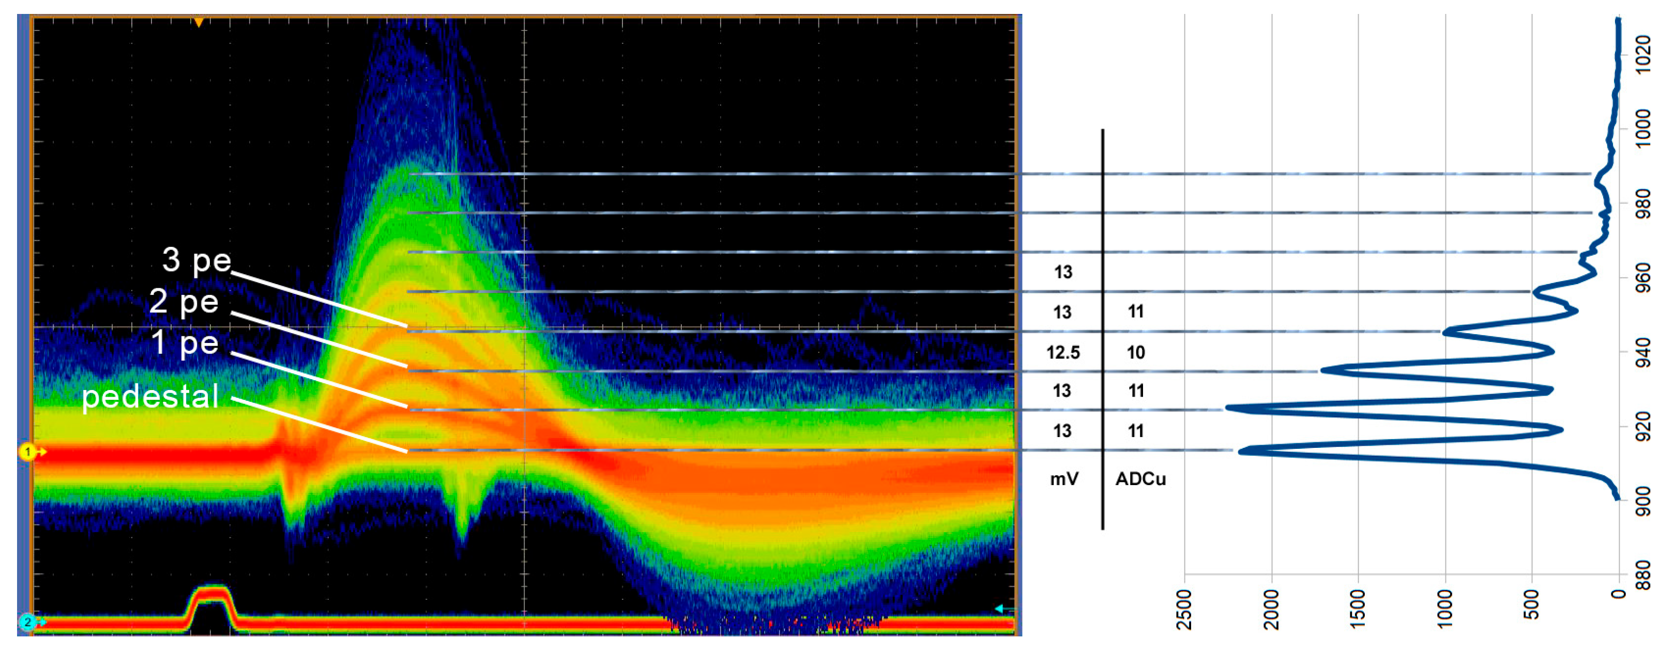Click the '920' axis label
Screen dimensions: 1660x655
click(x=1643, y=427)
